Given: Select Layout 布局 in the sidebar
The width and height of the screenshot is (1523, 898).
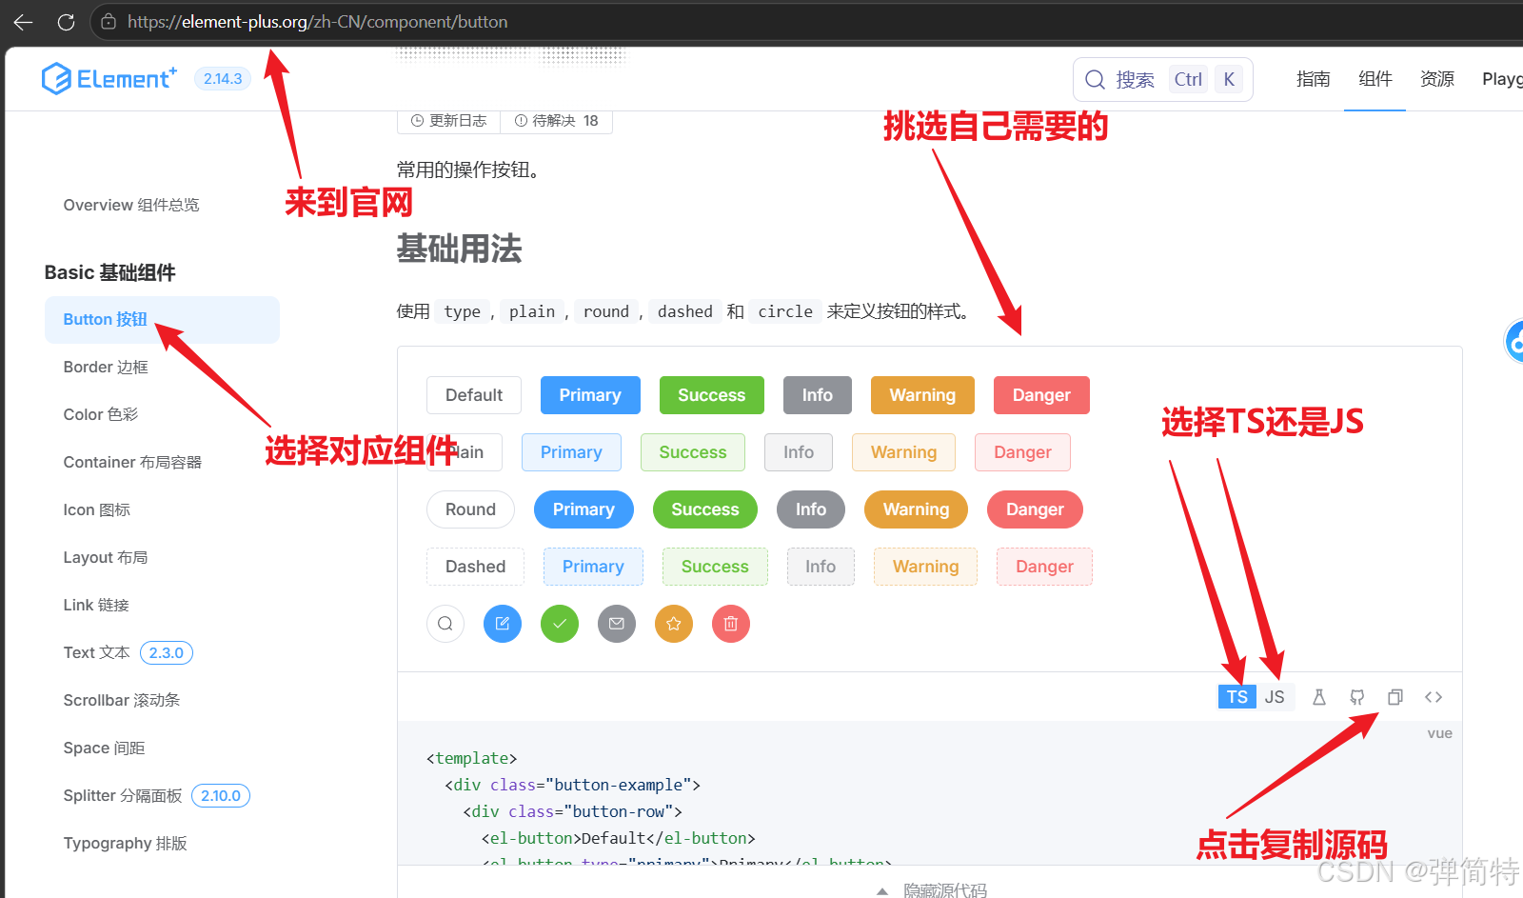Looking at the screenshot, I should click(106, 557).
